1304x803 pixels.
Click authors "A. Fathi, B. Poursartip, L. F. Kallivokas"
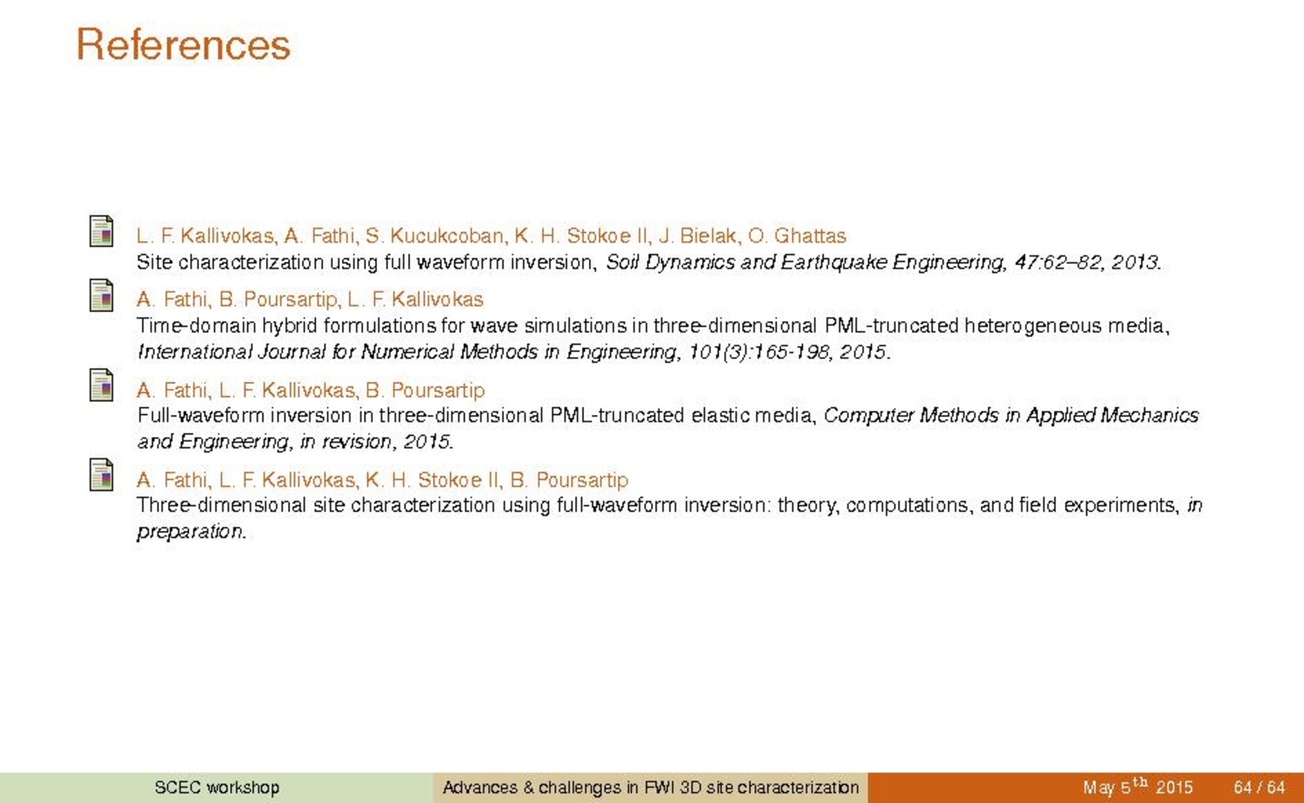(x=310, y=300)
